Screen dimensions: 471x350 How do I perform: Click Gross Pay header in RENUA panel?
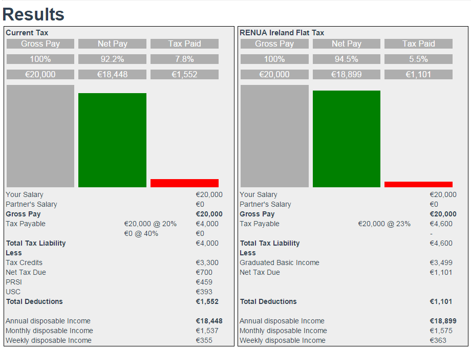coord(274,44)
